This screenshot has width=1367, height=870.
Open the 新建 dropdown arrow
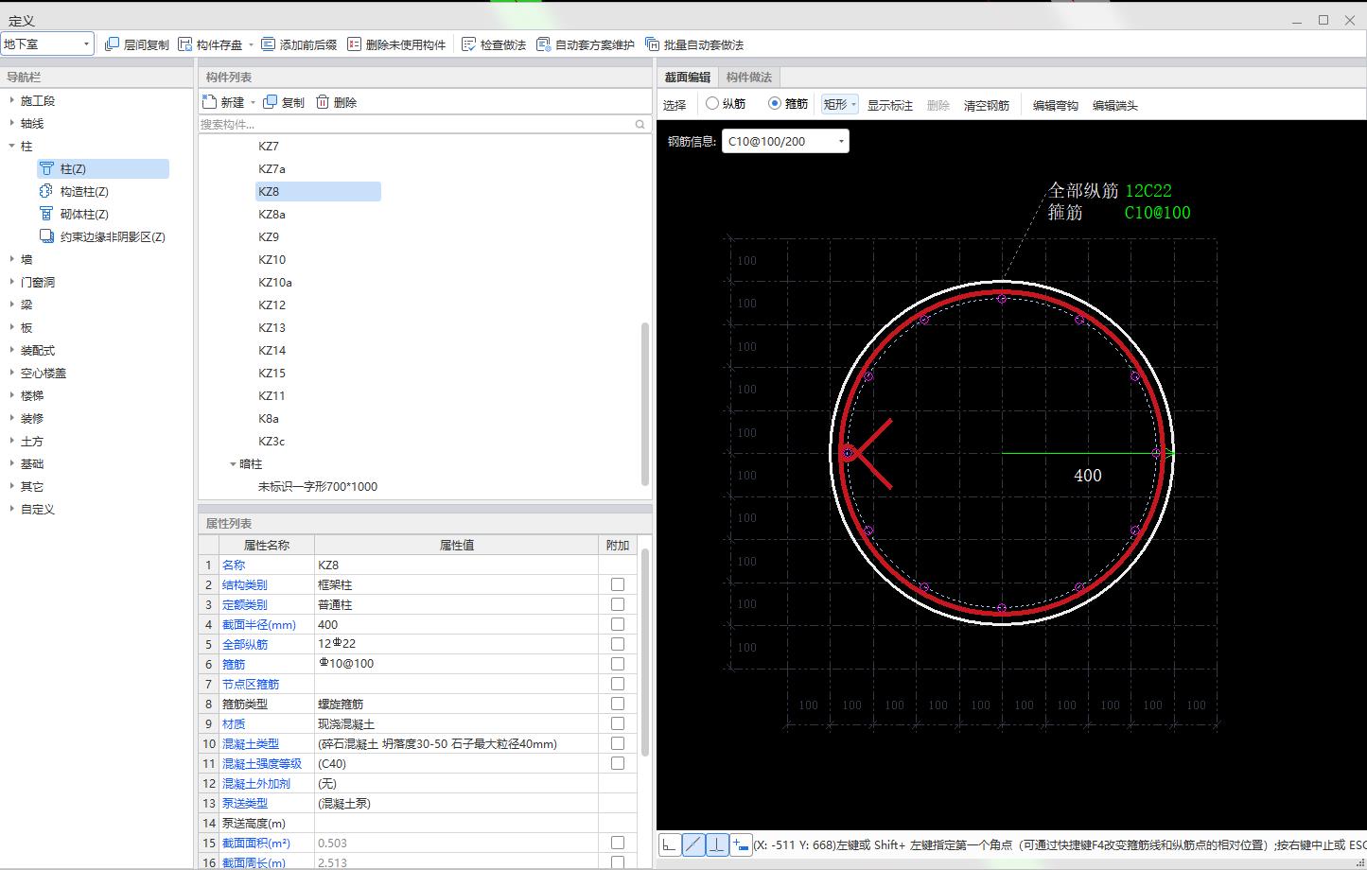pos(253,102)
